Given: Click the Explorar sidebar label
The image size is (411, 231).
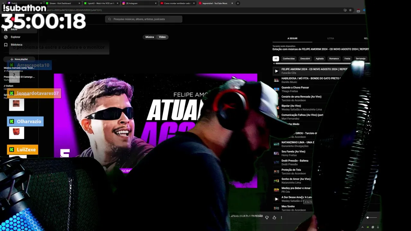Looking at the screenshot, I should (15, 37).
